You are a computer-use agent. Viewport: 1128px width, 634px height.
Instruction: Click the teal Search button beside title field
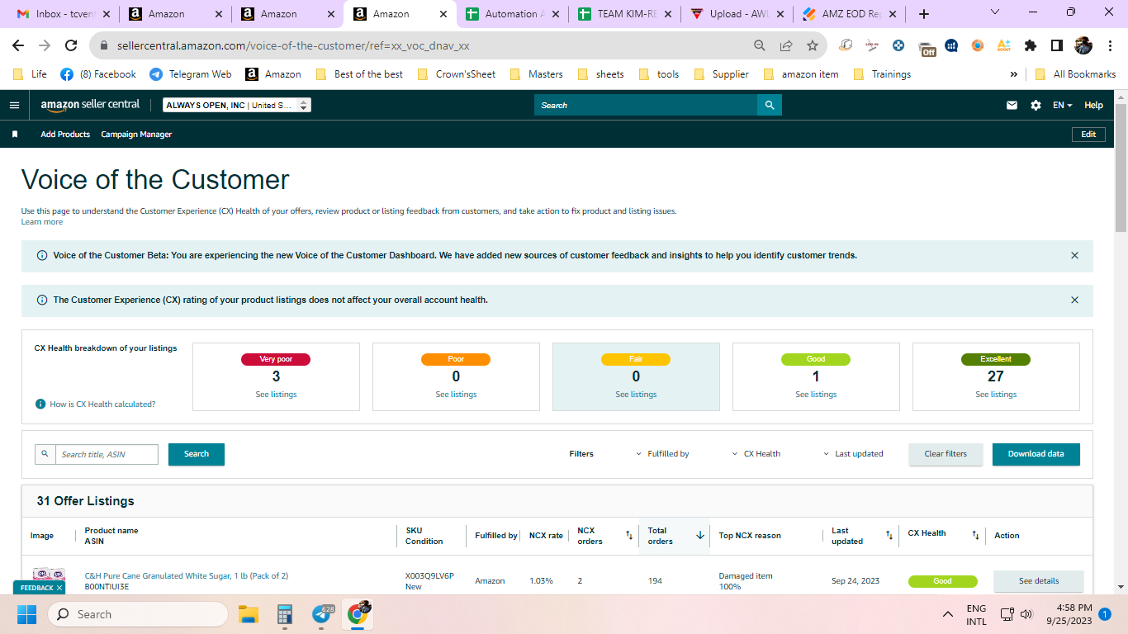pos(197,454)
